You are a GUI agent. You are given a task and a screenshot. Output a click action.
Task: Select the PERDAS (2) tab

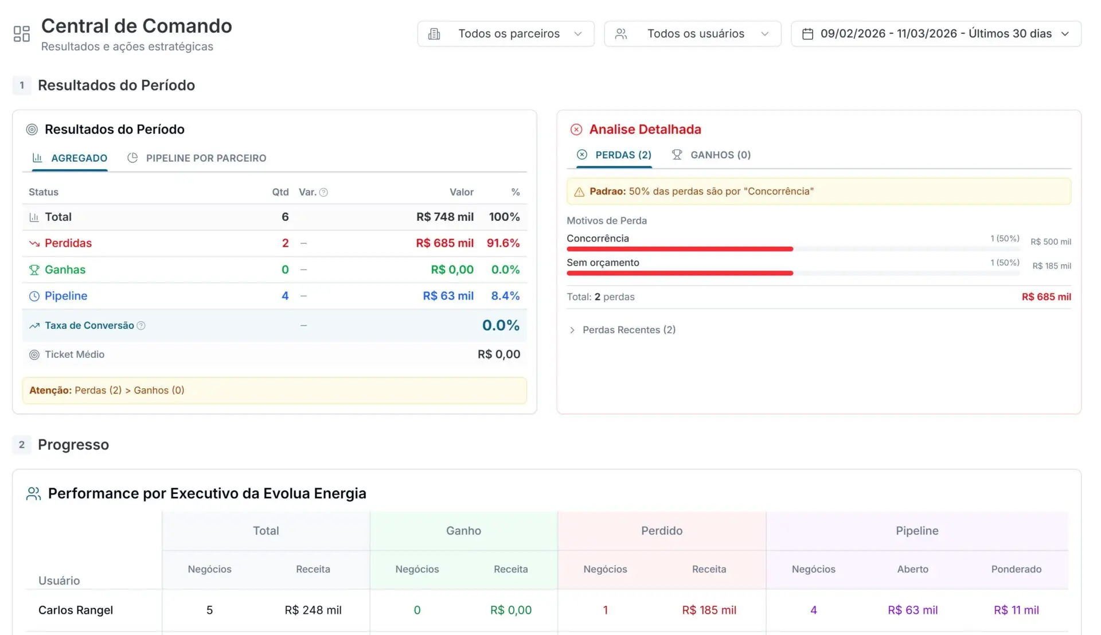pyautogui.click(x=614, y=155)
